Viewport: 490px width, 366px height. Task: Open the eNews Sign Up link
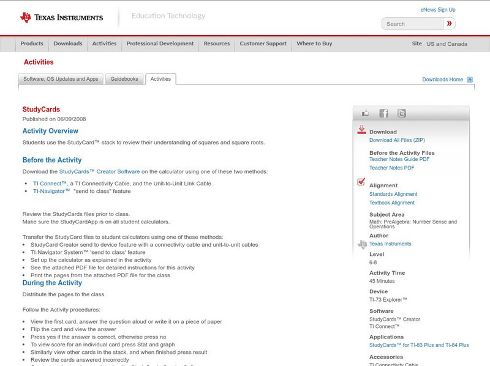pos(438,10)
